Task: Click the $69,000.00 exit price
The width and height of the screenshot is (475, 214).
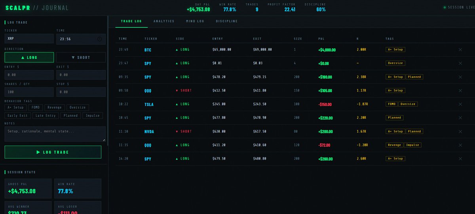Action: click(262, 50)
